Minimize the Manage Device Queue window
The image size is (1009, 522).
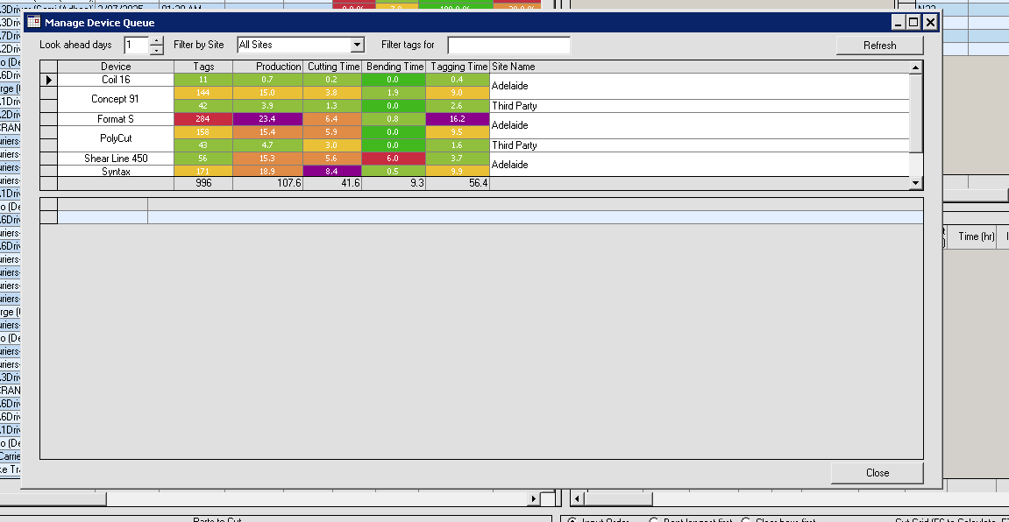point(899,23)
